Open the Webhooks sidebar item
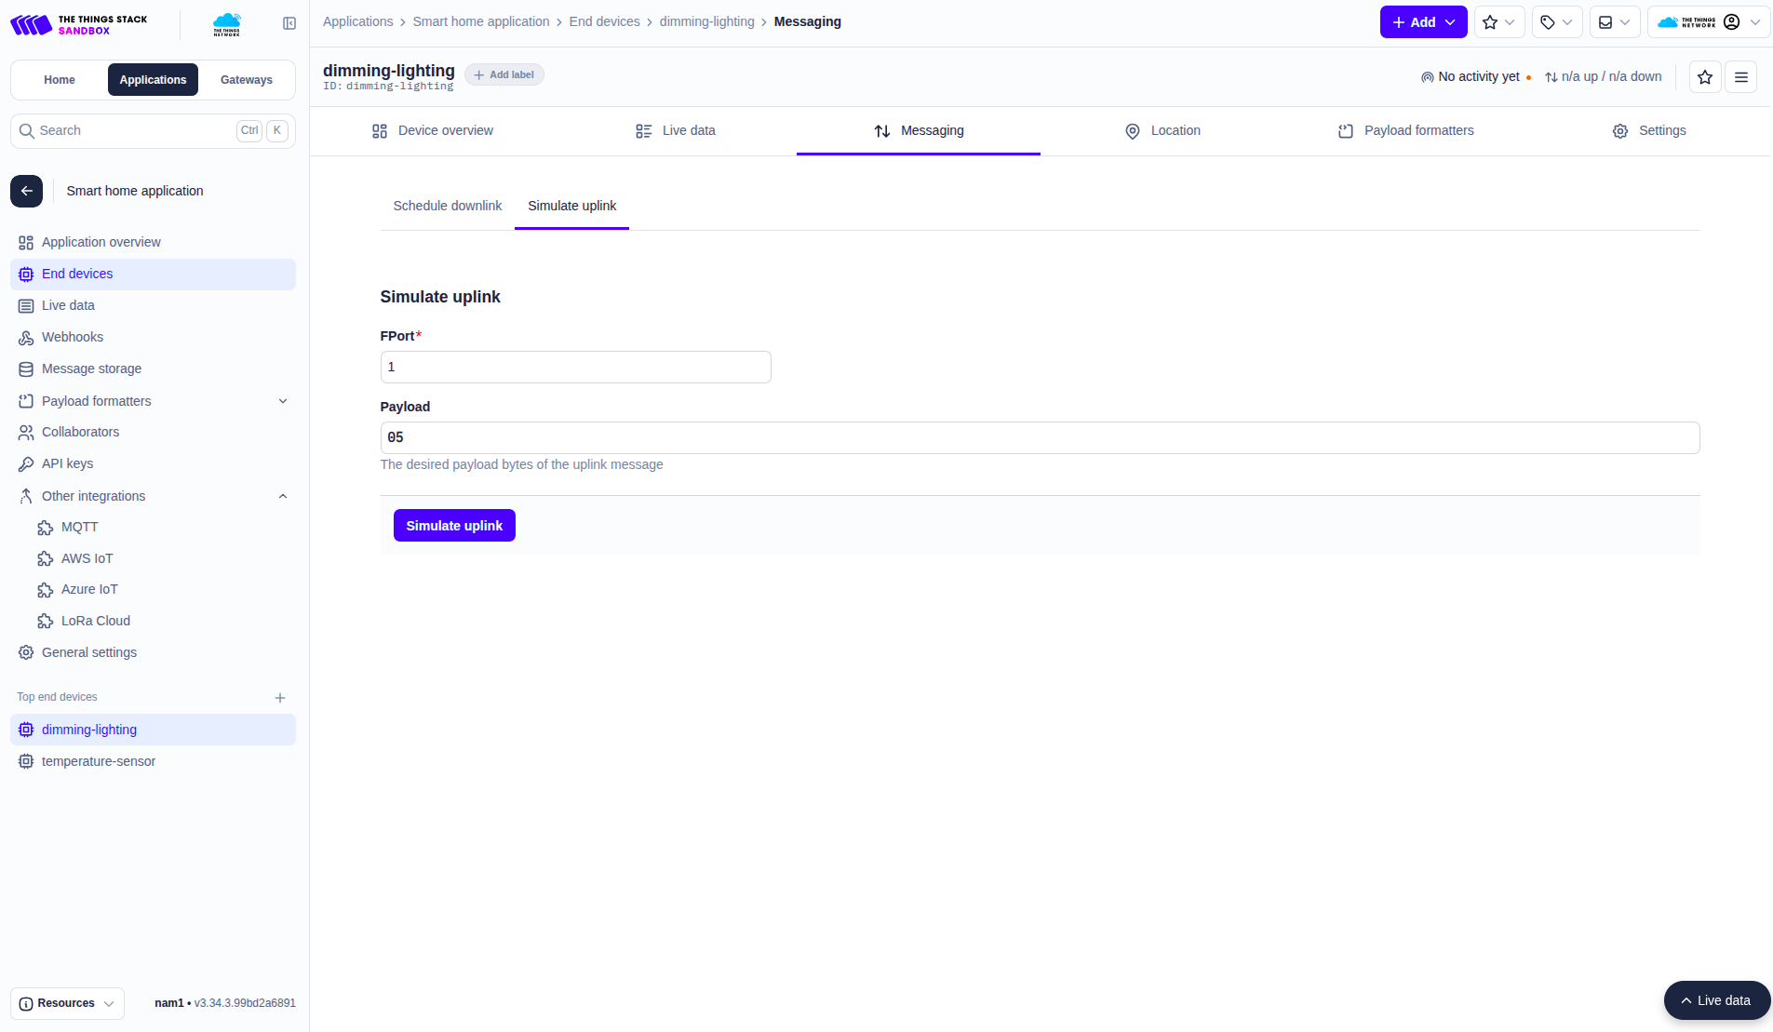 coord(73,337)
